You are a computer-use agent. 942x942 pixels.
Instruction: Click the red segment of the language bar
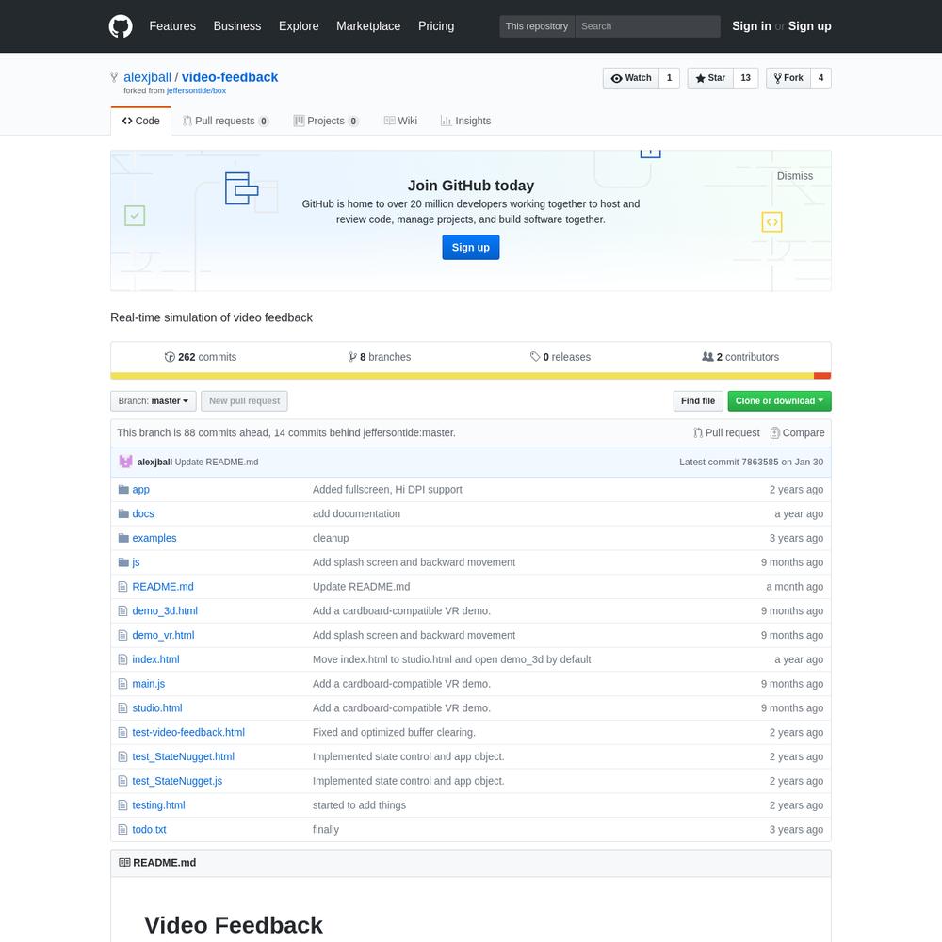click(x=822, y=376)
